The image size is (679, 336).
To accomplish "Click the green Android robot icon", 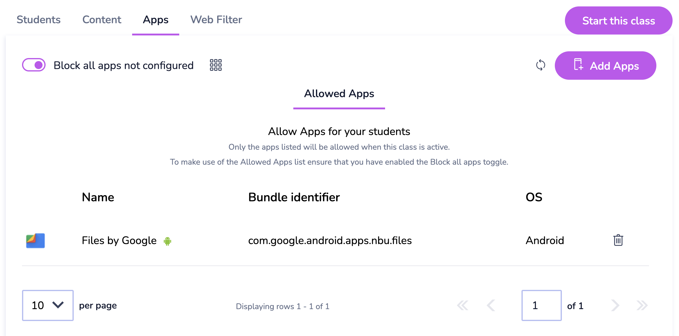I will pyautogui.click(x=167, y=241).
